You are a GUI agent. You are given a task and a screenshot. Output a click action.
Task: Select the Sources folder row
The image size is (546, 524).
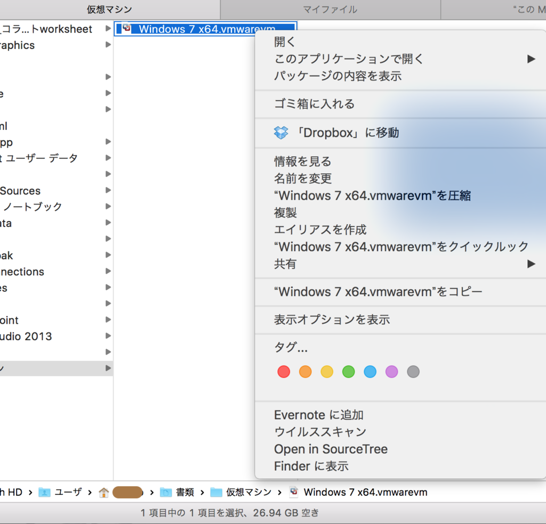coord(57,191)
